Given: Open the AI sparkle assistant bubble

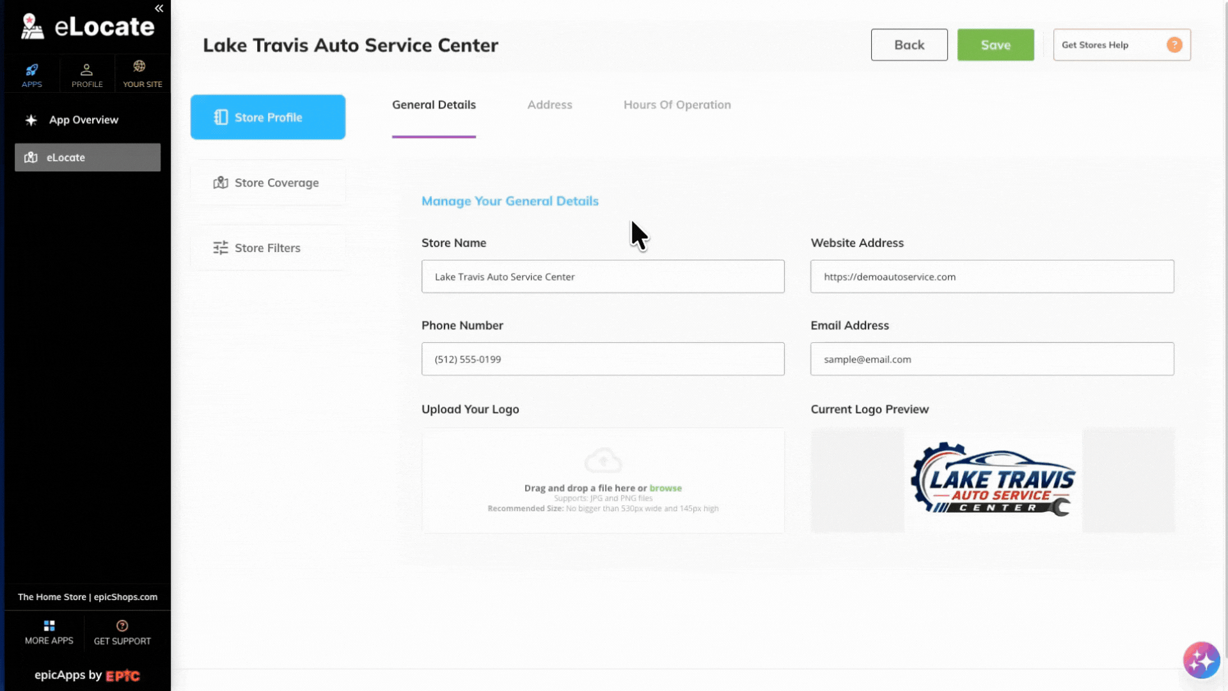Looking at the screenshot, I should click(1201, 660).
